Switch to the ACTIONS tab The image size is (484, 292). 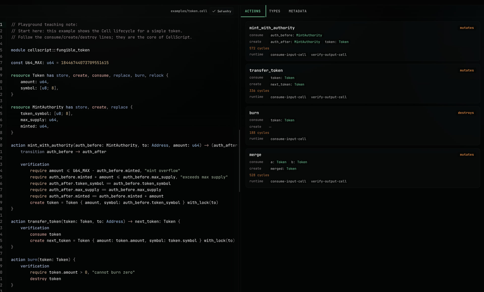point(253,11)
